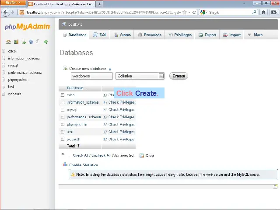The width and height of the screenshot is (280, 210).
Task: Click the database icon beside cdcol in sidebar
Action: point(3,51)
